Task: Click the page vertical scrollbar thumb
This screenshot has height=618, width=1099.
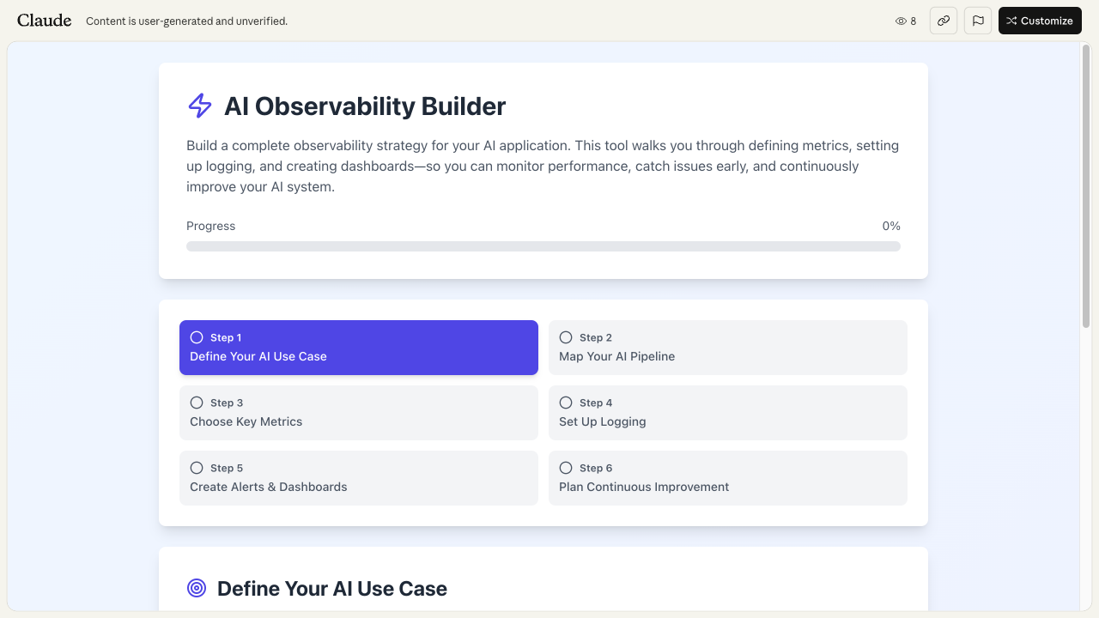Action: (x=1086, y=185)
